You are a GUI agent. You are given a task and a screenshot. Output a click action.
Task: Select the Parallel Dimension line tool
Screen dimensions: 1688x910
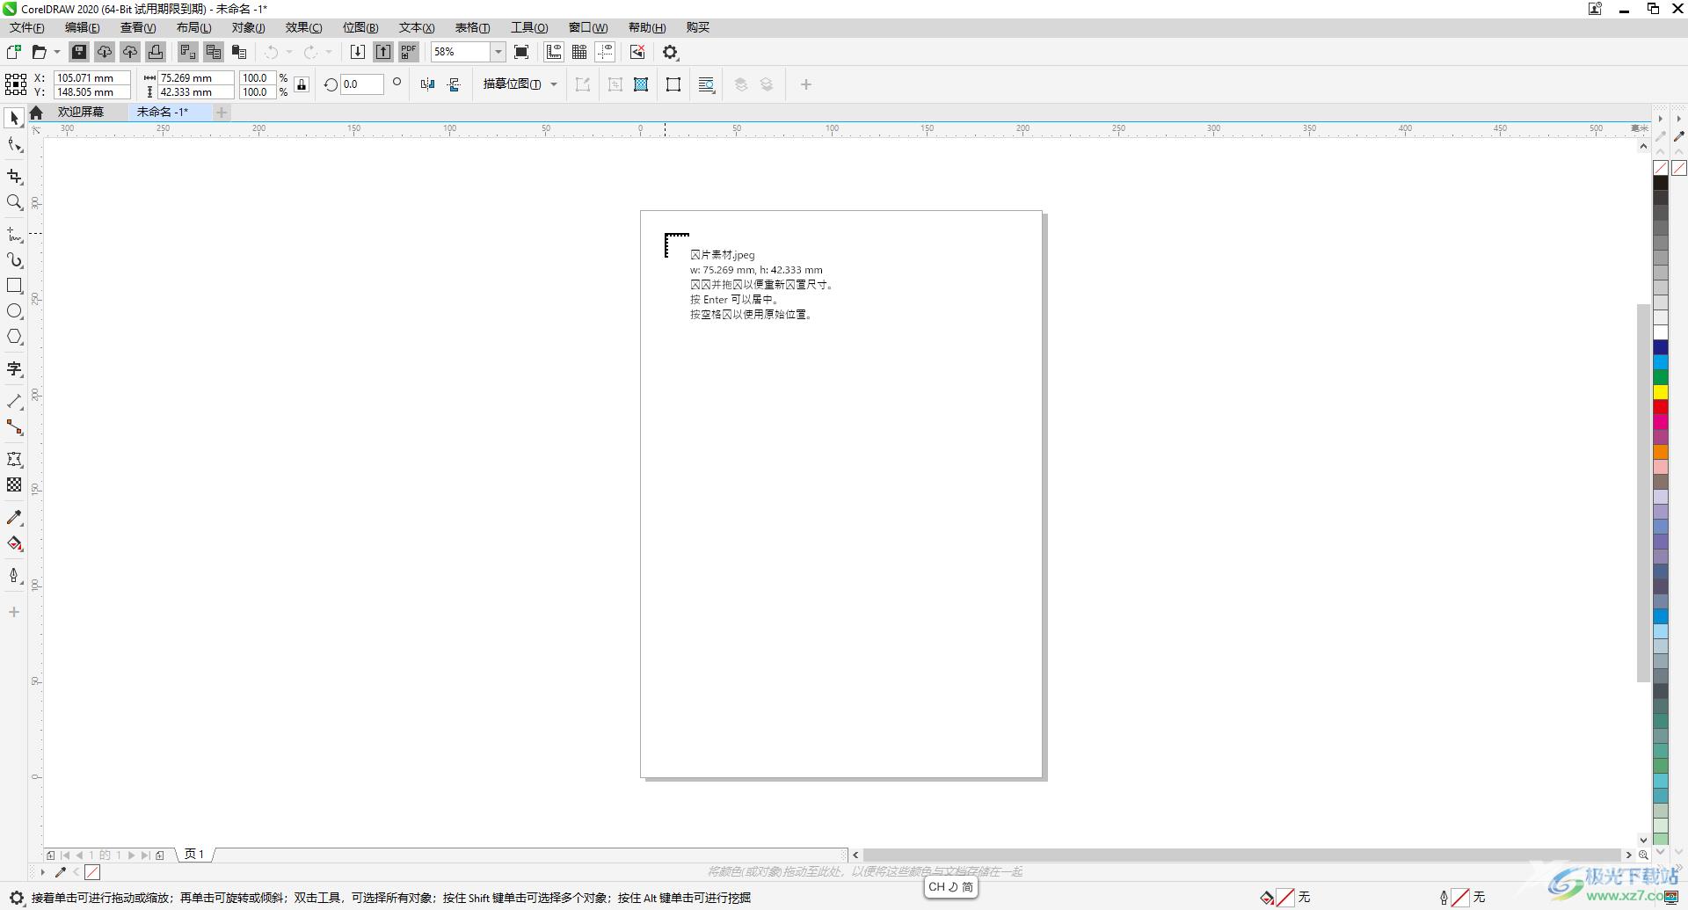14,402
